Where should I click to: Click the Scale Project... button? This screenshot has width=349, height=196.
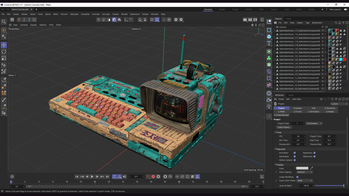click(x=284, y=127)
